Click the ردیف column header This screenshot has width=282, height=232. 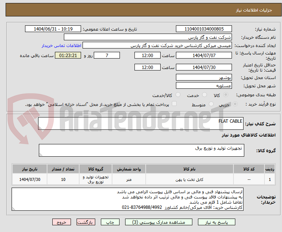click(270, 169)
